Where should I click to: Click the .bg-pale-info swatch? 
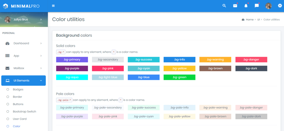[179, 108]
